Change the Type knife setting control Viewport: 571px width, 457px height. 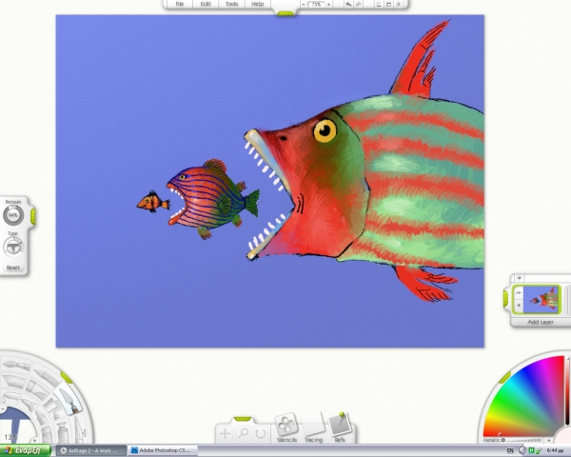(x=13, y=247)
